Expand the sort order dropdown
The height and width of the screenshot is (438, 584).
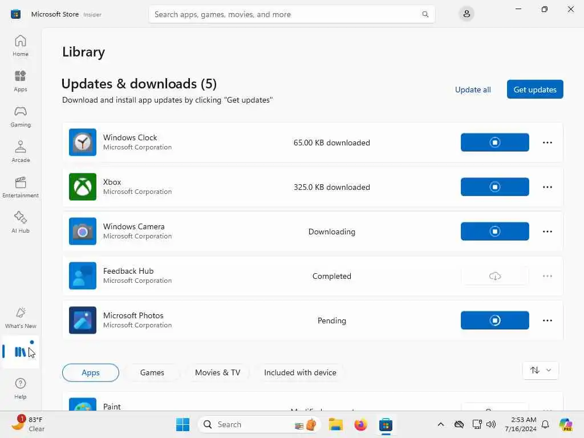click(x=541, y=370)
